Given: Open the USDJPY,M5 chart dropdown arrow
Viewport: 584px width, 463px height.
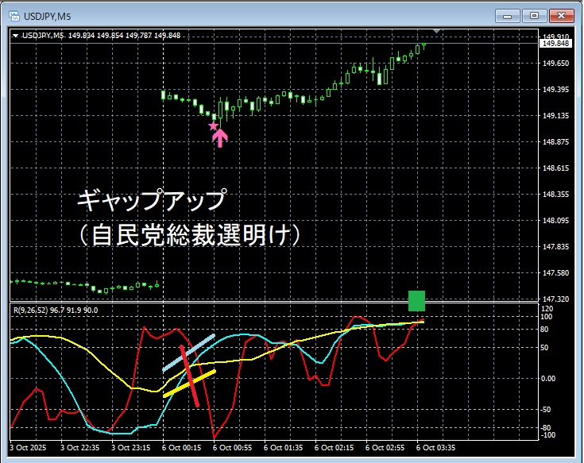Looking at the screenshot, I should tap(15, 35).
